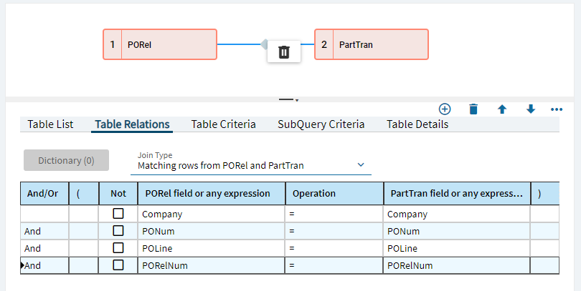Select the PORel table node

[160, 44]
